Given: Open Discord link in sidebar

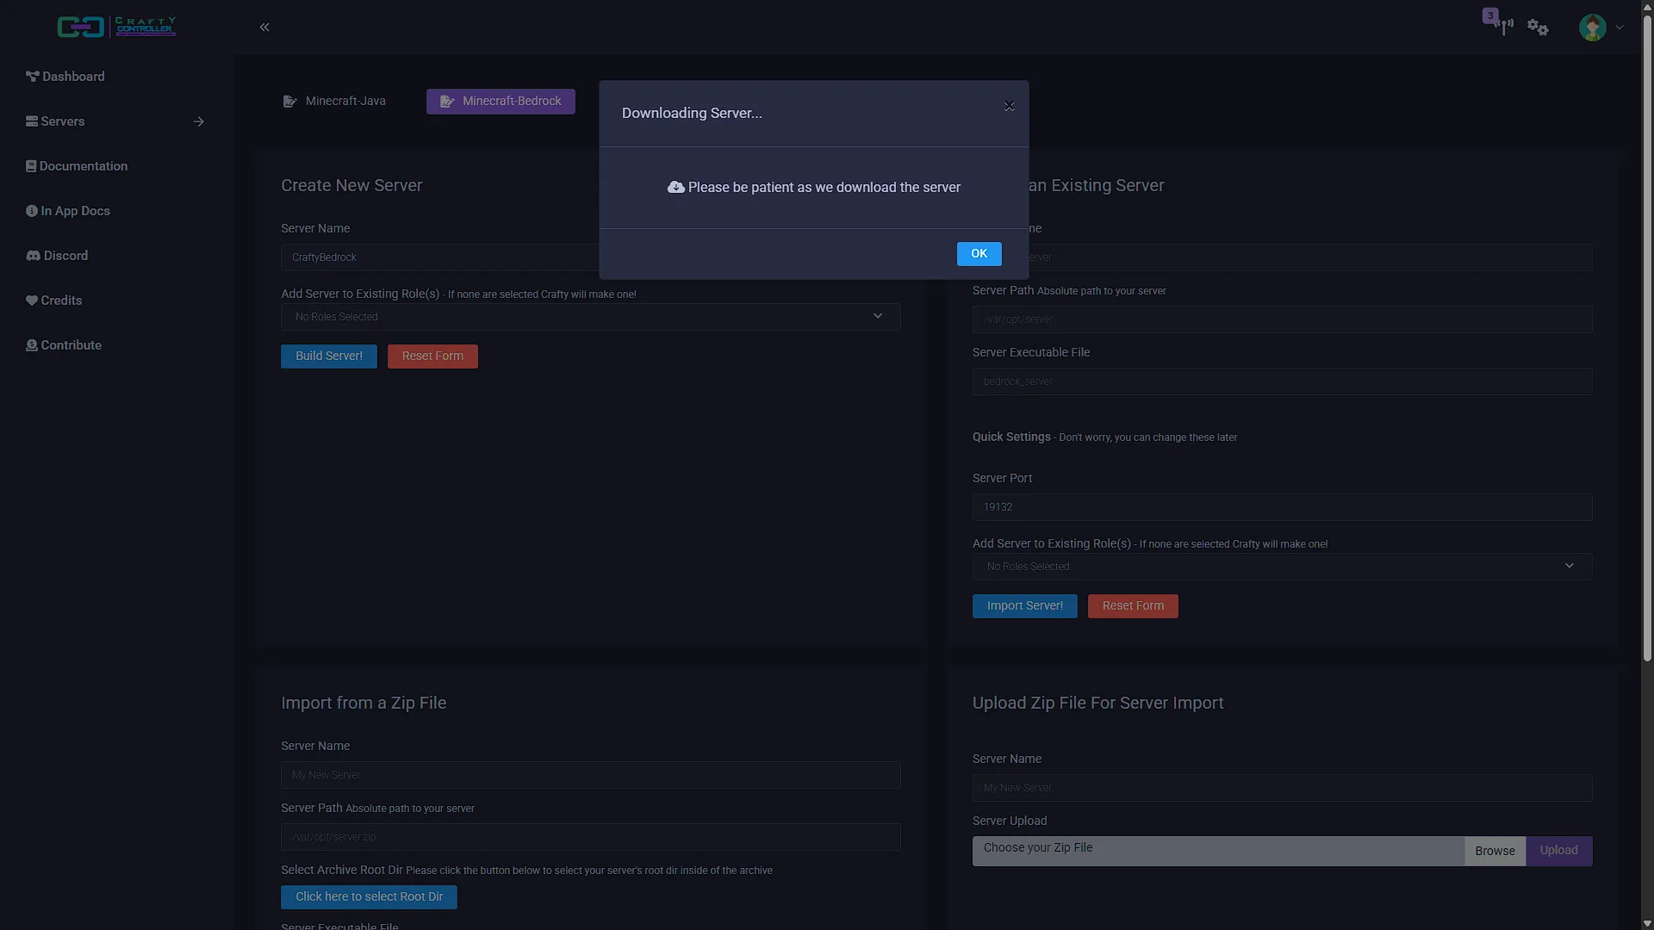Looking at the screenshot, I should 57,256.
